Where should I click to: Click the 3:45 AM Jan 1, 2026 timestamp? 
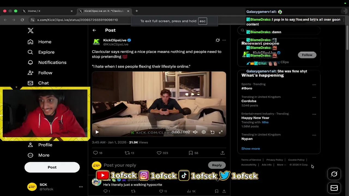click(109, 142)
